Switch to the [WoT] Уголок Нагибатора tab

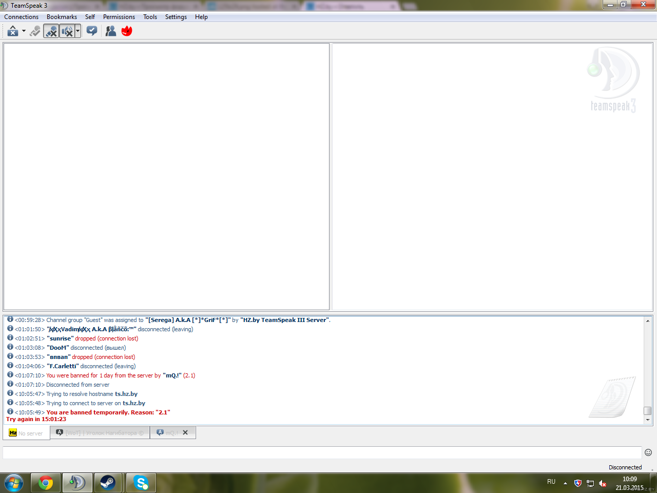point(100,433)
